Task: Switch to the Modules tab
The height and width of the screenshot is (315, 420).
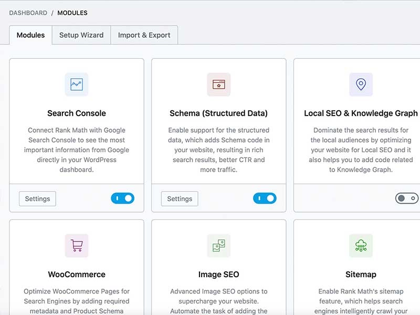Action: coord(30,35)
